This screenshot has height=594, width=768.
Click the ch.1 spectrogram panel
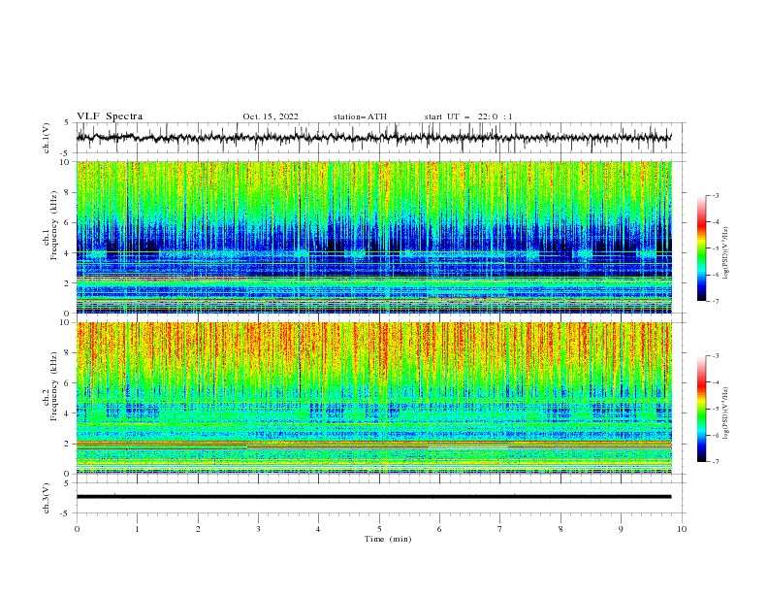pyautogui.click(x=373, y=237)
